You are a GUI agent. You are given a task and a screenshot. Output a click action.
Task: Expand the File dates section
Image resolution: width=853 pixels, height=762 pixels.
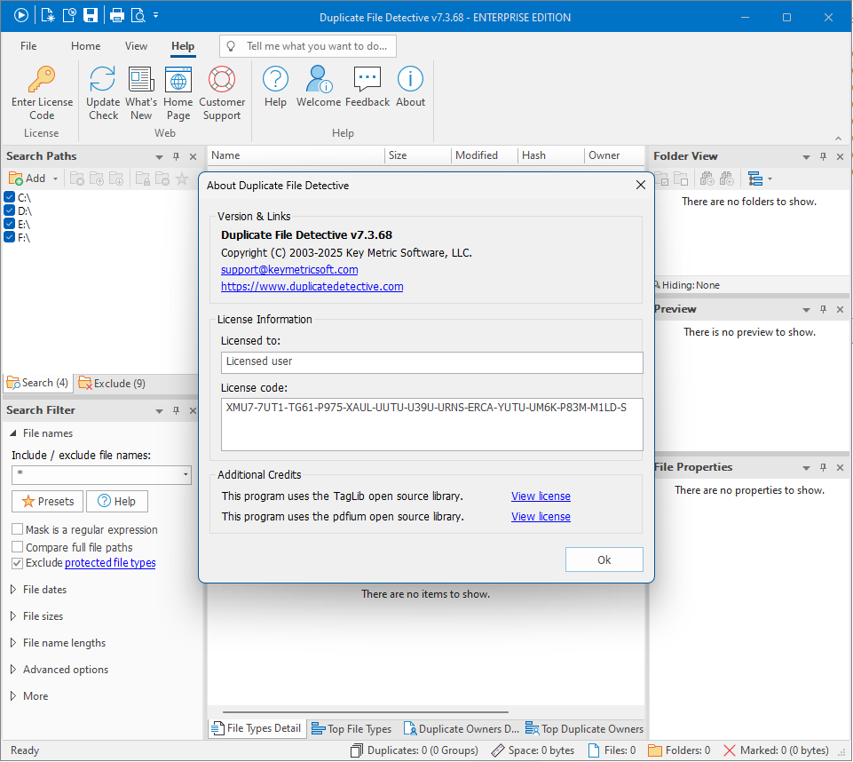(x=13, y=590)
